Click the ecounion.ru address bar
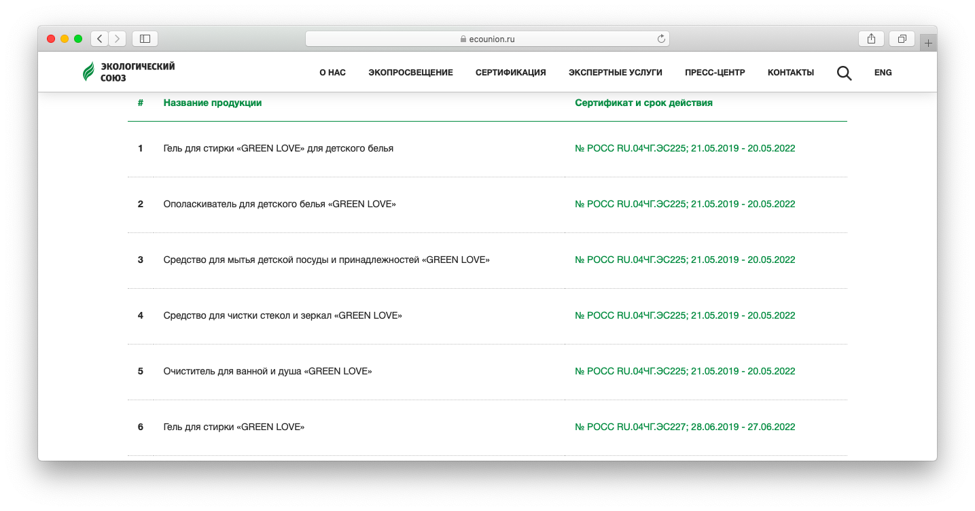The width and height of the screenshot is (975, 511). point(487,39)
